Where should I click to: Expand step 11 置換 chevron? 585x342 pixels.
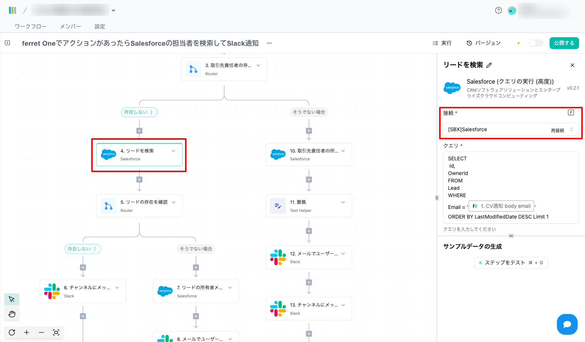coord(343,202)
